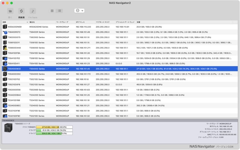Screen dimensions: 240x150
Task: Click capacity 46.9 GB / 5554.5 GB (0.8%)
Action: [149, 84]
